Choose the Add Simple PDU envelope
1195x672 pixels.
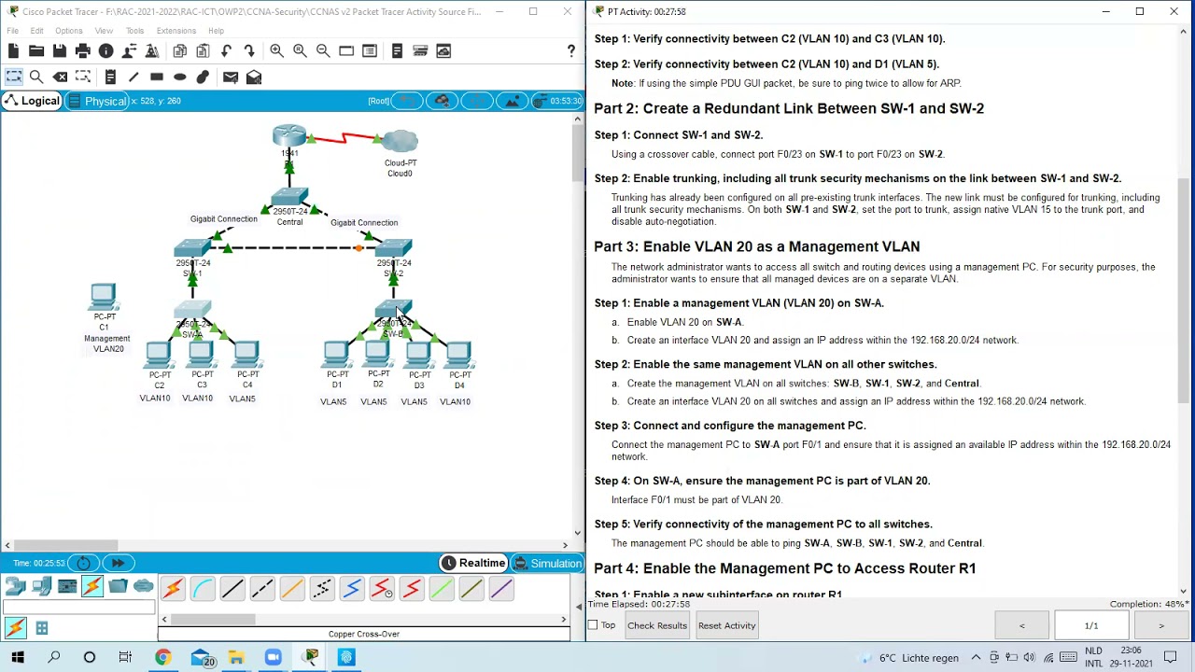click(x=231, y=77)
